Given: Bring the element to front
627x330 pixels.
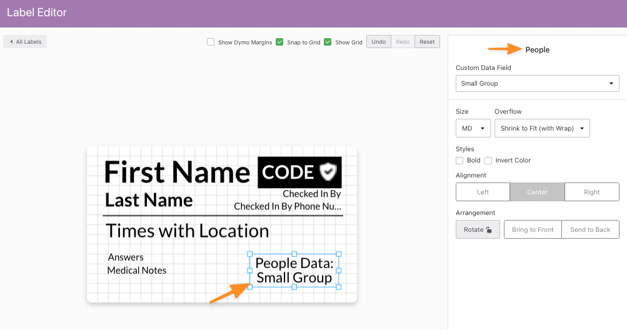Looking at the screenshot, I should pyautogui.click(x=533, y=229).
